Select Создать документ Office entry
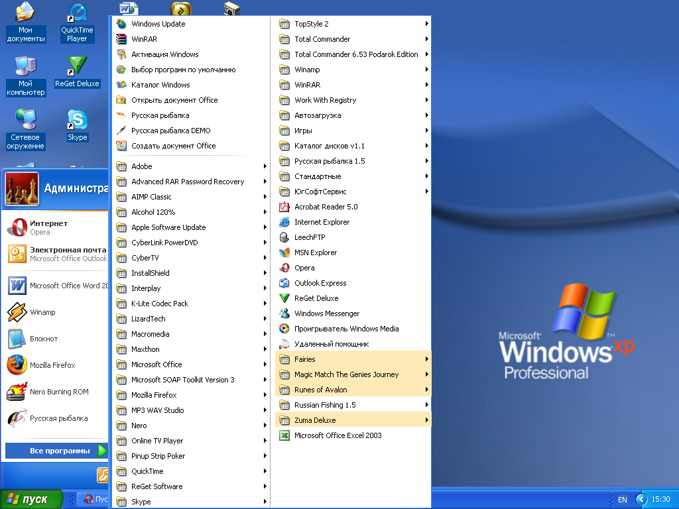 point(190,146)
